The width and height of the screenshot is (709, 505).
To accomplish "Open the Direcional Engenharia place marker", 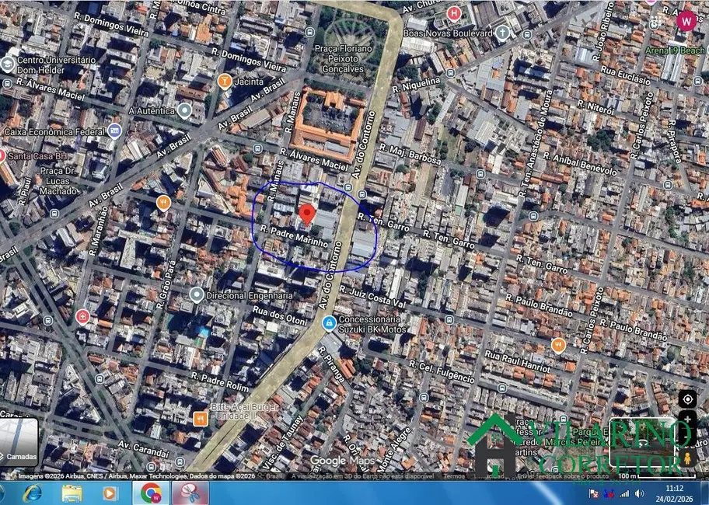I will 197,295.
